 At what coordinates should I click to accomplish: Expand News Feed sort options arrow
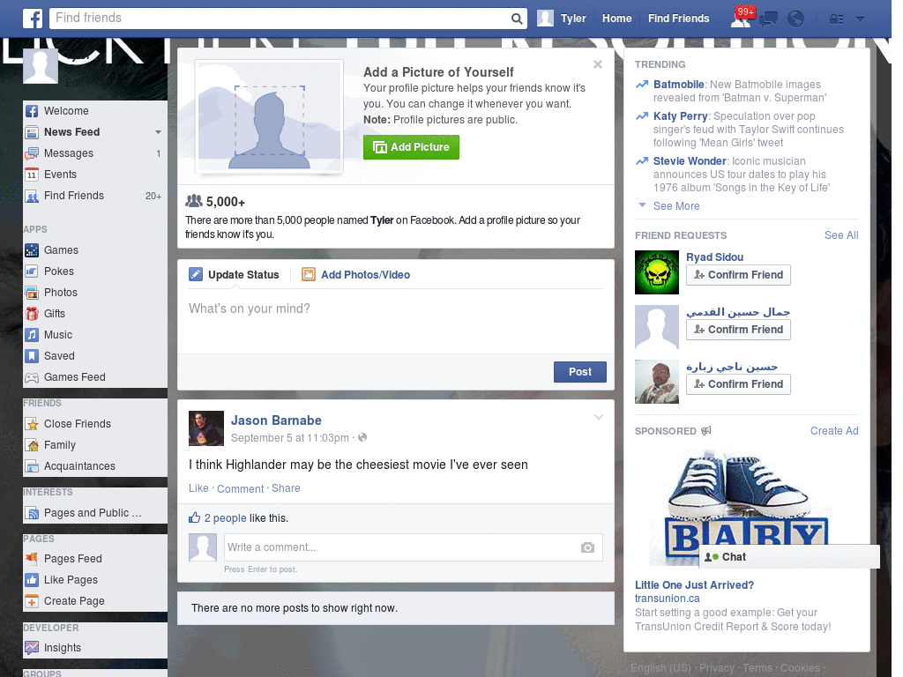point(158,132)
